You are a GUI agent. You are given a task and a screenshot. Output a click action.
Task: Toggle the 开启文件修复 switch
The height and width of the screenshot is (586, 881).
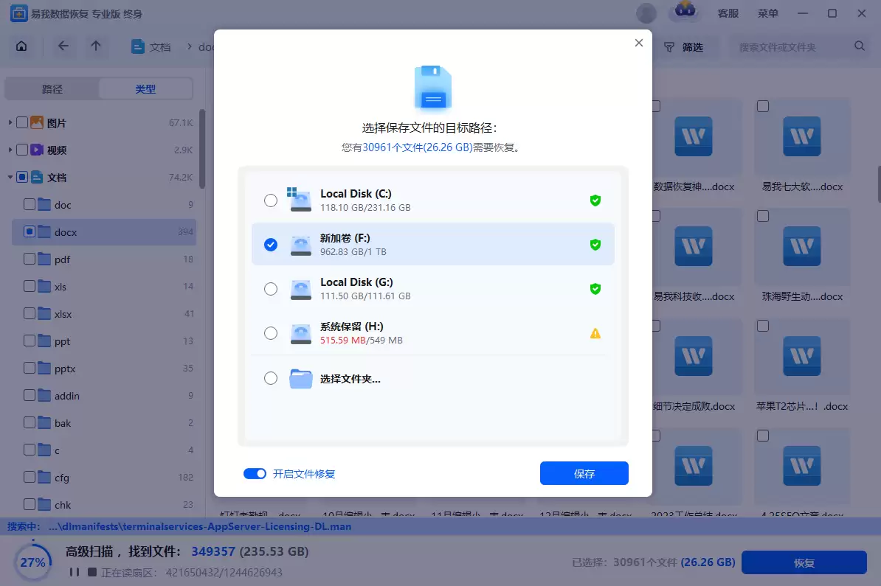255,474
